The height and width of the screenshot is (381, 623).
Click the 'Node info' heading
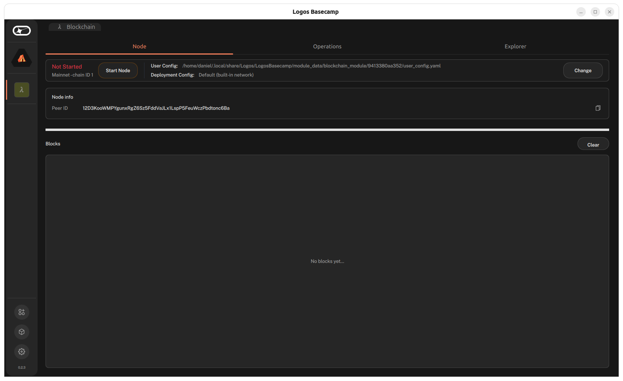(63, 97)
